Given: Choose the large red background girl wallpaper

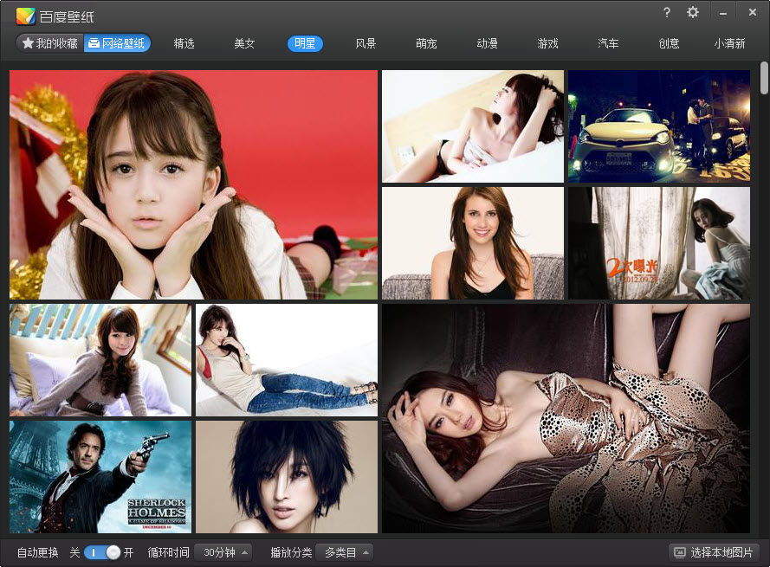Looking at the screenshot, I should coord(193,184).
